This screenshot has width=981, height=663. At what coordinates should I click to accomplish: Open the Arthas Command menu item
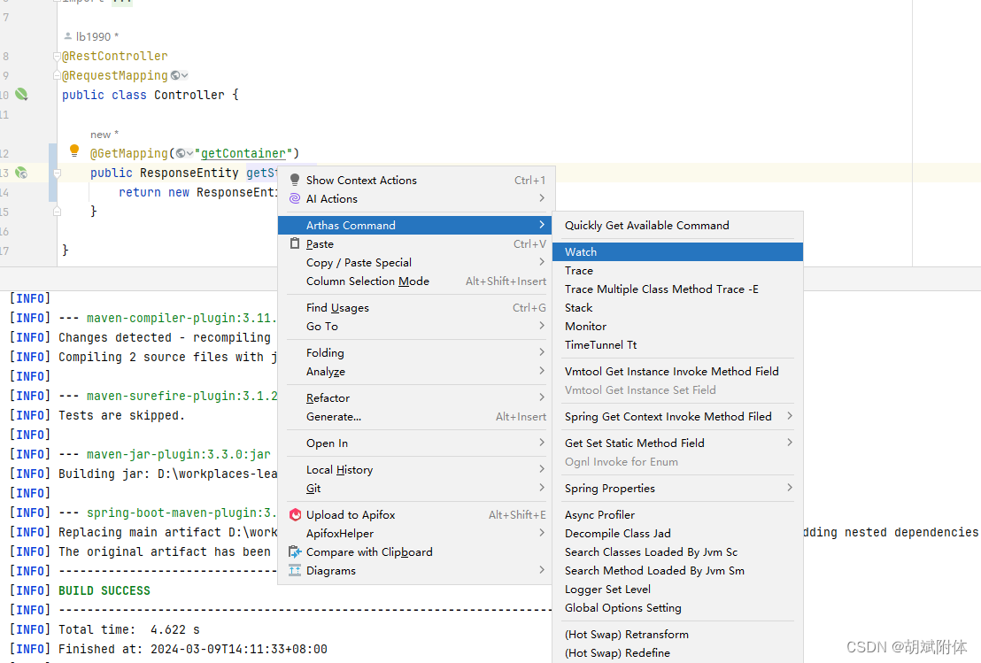414,225
